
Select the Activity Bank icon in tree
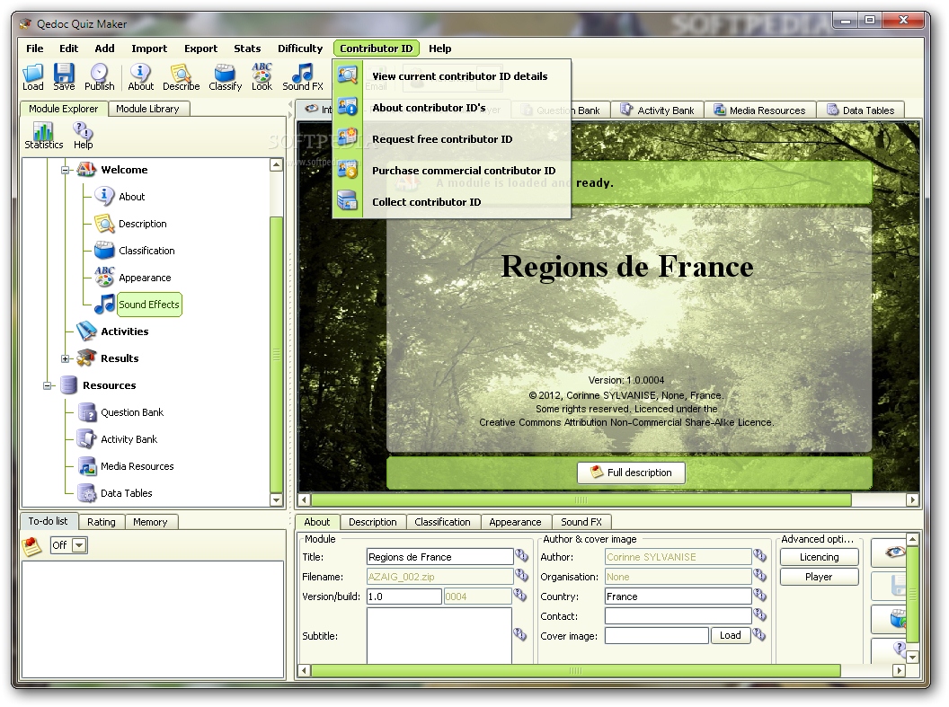point(86,439)
